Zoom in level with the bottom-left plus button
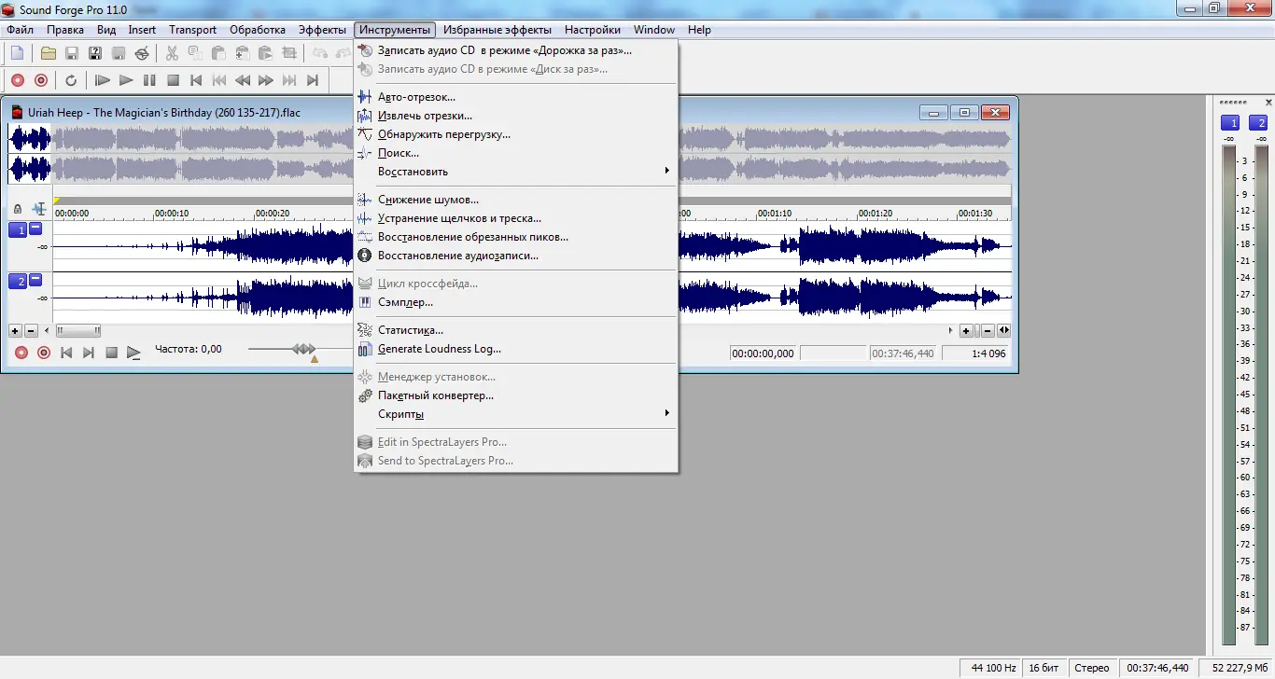This screenshot has height=679, width=1275. 15,331
